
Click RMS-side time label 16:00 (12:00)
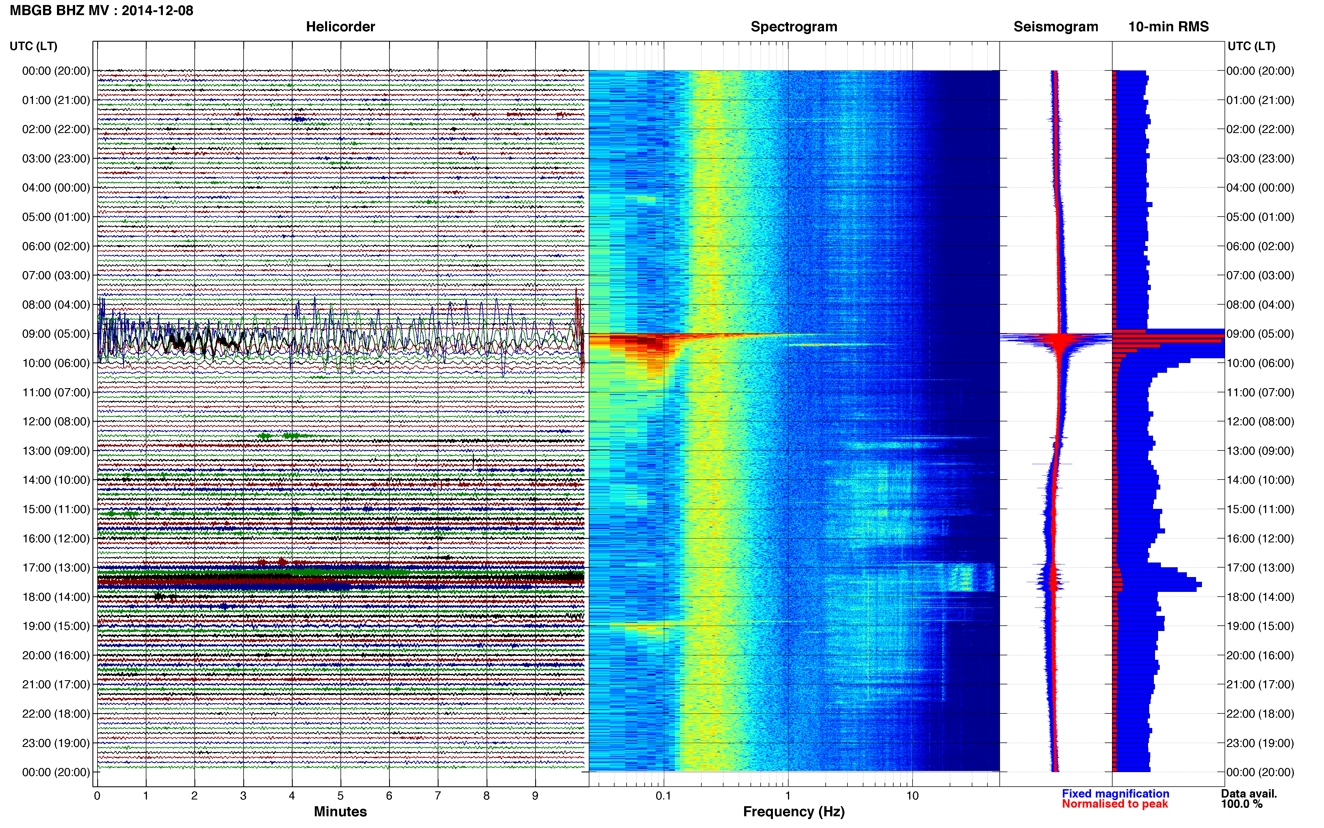pyautogui.click(x=1260, y=538)
